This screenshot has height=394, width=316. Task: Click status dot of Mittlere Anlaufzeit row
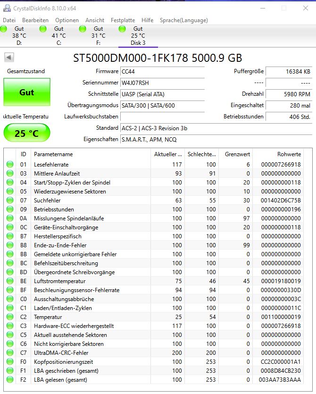point(10,173)
